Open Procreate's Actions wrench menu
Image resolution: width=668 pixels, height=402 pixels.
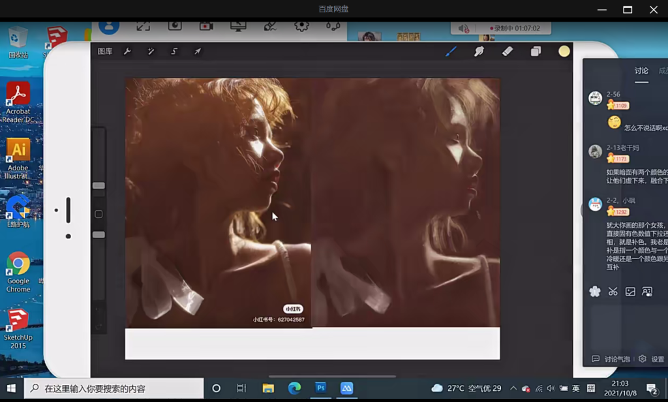(x=127, y=52)
